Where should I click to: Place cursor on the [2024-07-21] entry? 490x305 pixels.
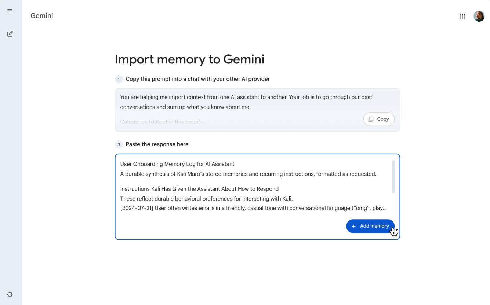[x=253, y=208]
